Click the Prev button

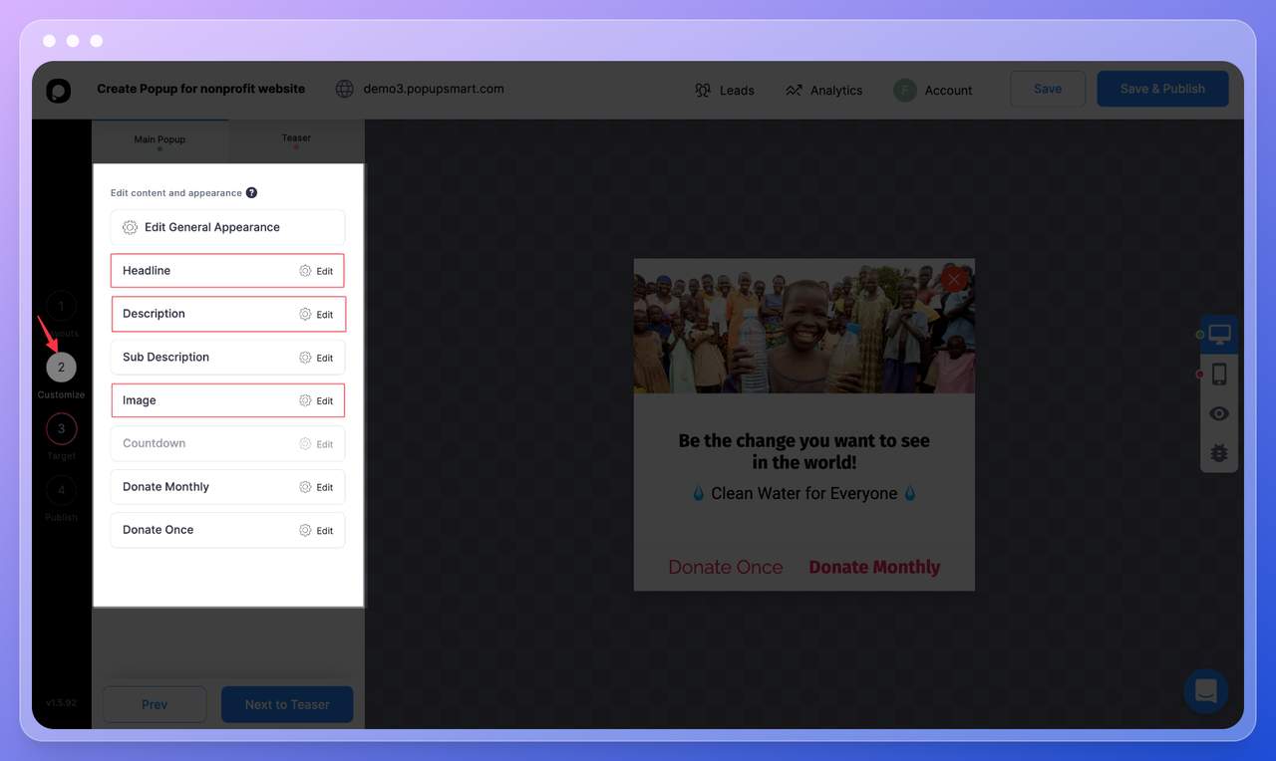coord(155,704)
